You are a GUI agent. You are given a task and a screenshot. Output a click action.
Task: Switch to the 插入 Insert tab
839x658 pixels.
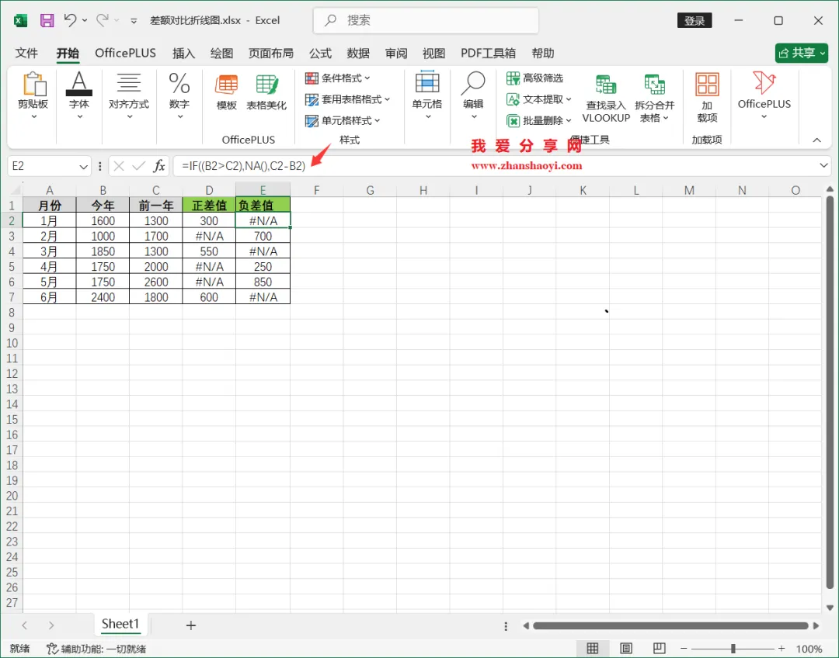183,53
